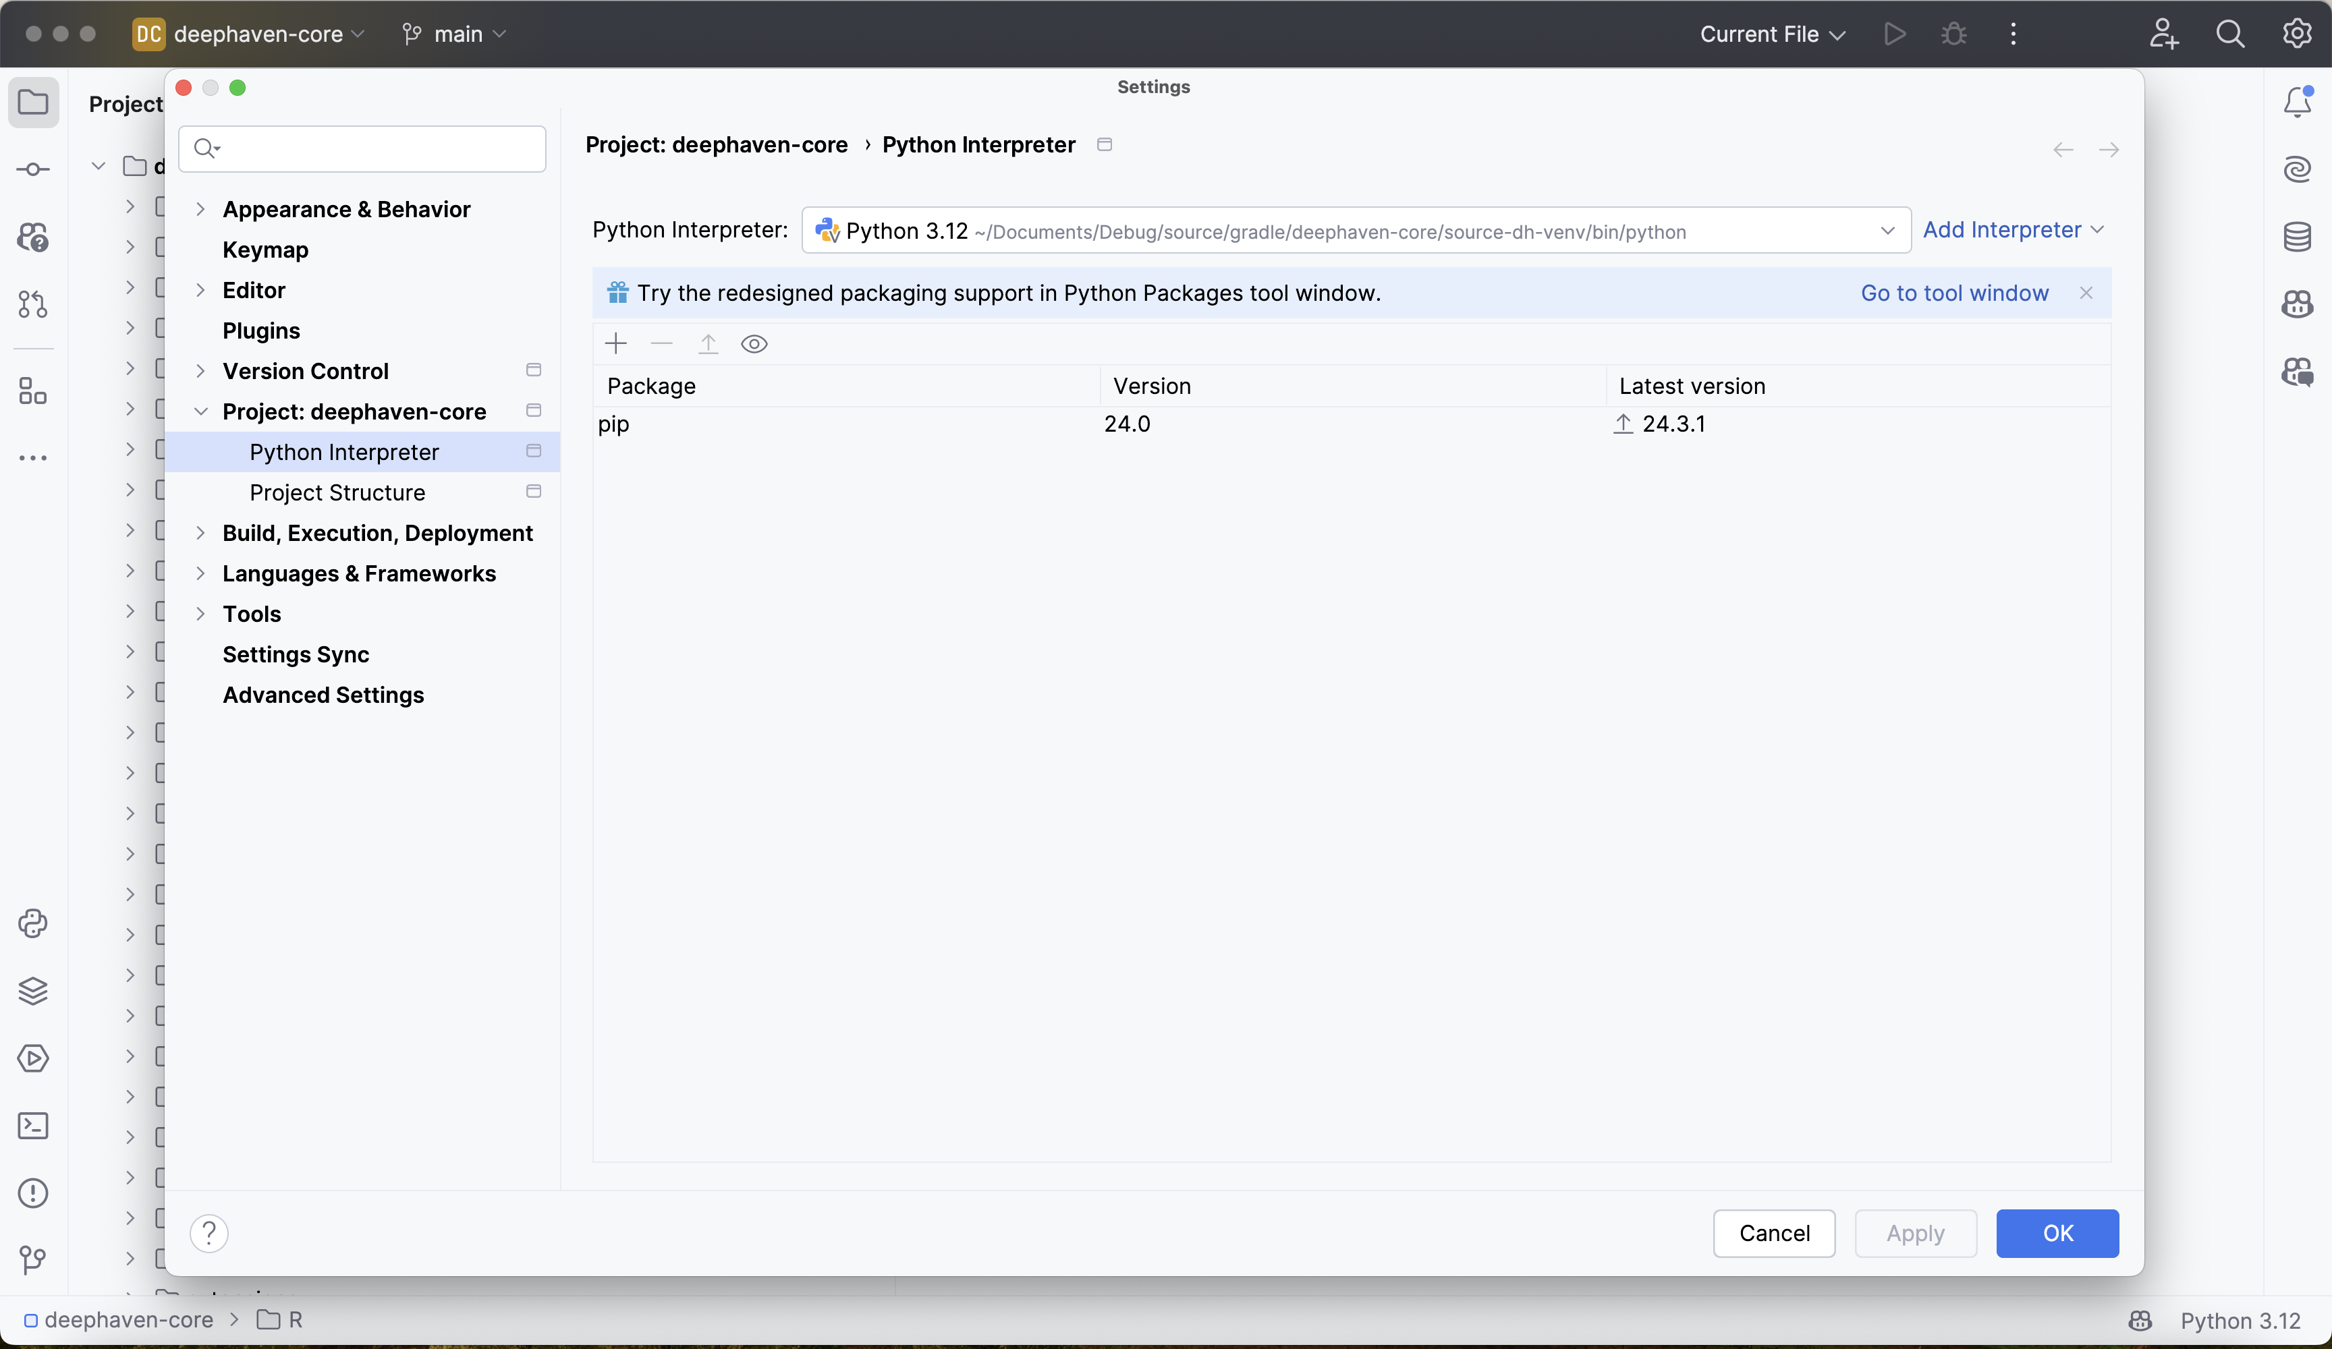This screenshot has height=1349, width=2332.
Task: Open the Add Interpreter dropdown
Action: 2013,231
